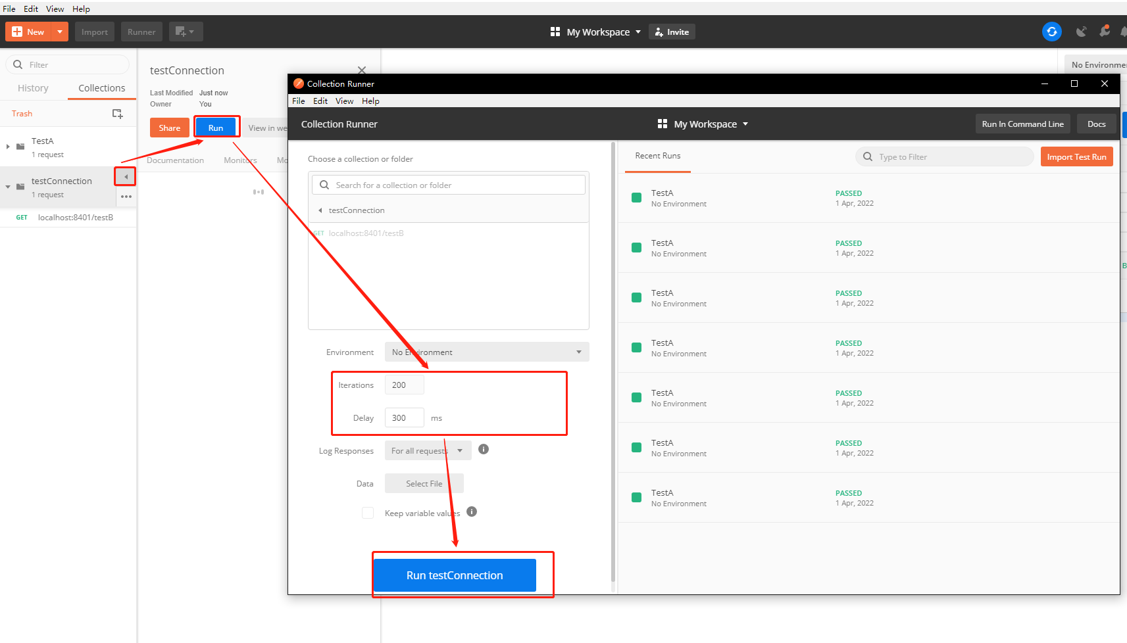Viewport: 1127px width, 643px height.
Task: Click the TestA folder icon
Action: click(20, 146)
